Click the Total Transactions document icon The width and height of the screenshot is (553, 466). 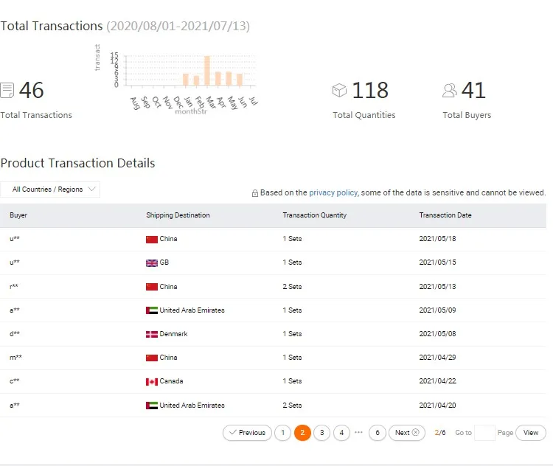(7, 91)
